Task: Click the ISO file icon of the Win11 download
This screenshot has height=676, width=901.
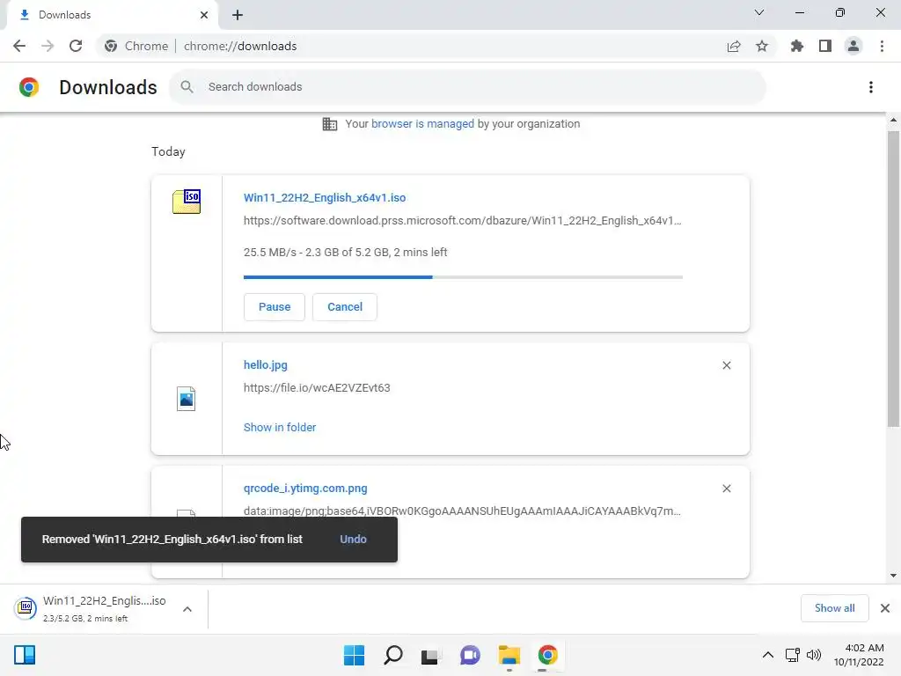Action: 187,202
